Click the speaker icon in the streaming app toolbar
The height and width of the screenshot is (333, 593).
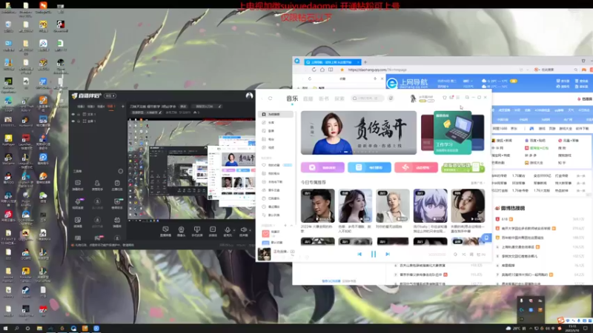click(x=244, y=230)
